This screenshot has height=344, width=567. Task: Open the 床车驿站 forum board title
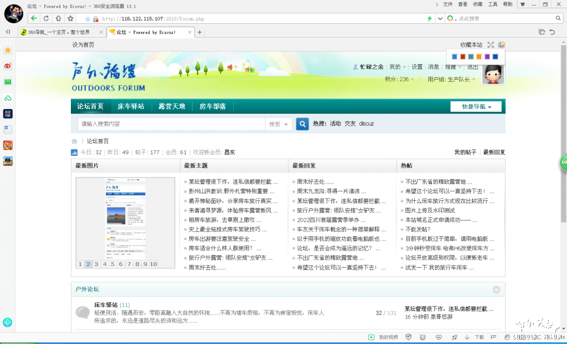(x=106, y=305)
